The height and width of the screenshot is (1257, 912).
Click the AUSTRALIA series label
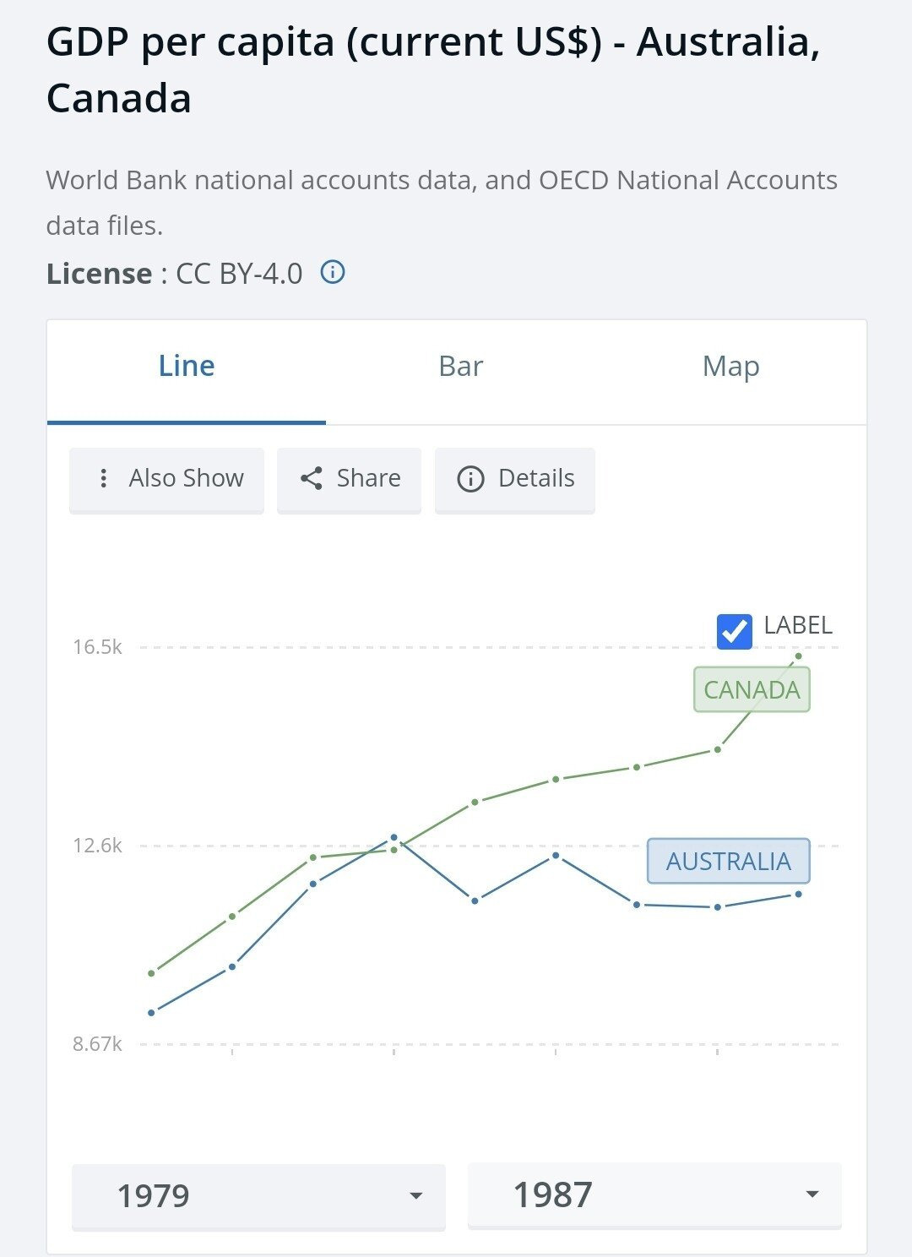tap(728, 862)
